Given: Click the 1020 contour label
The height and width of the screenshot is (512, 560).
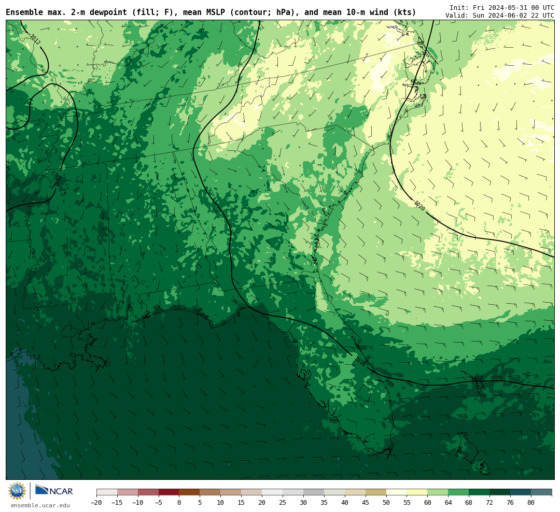Looking at the screenshot, I should coord(419,205).
